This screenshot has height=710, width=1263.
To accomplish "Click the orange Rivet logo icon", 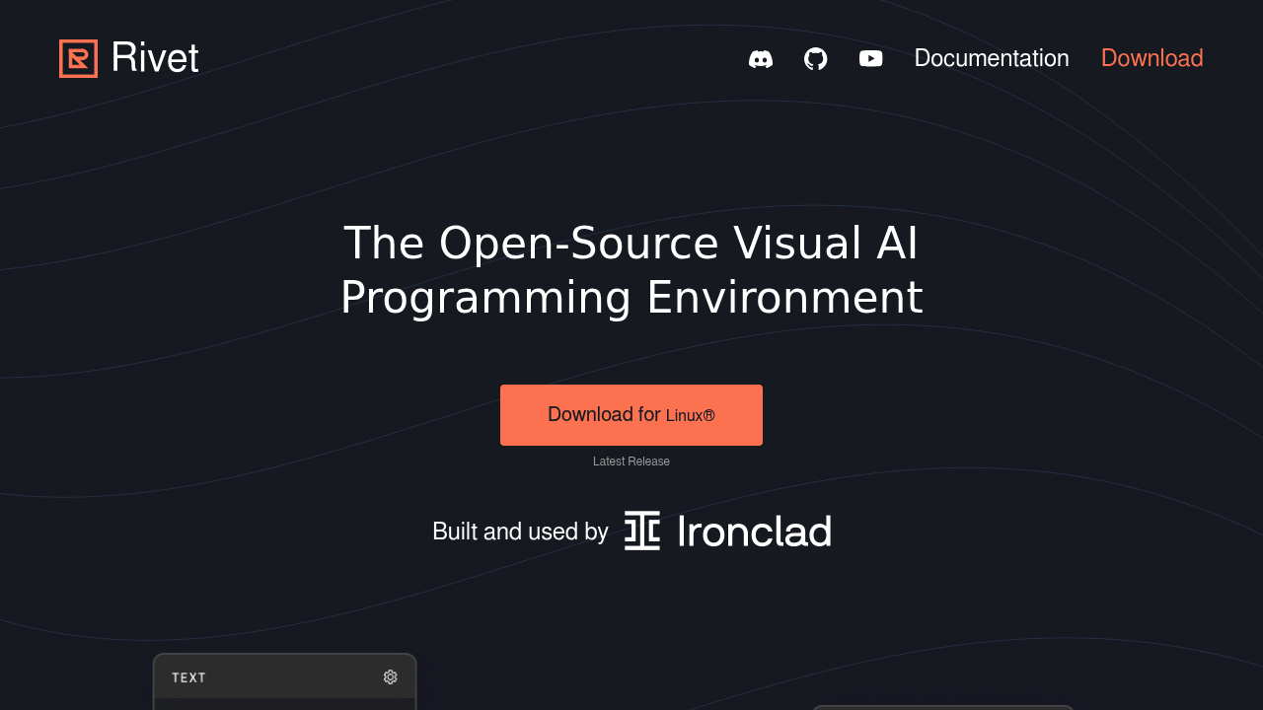I will coord(78,58).
